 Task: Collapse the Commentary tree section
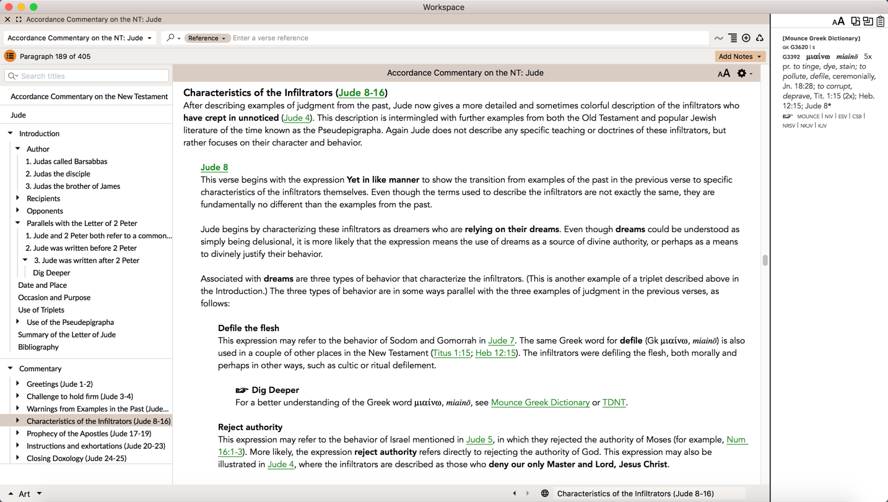[x=11, y=368]
